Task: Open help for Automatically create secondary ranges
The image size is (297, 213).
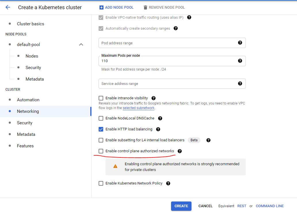Action: pyautogui.click(x=176, y=28)
